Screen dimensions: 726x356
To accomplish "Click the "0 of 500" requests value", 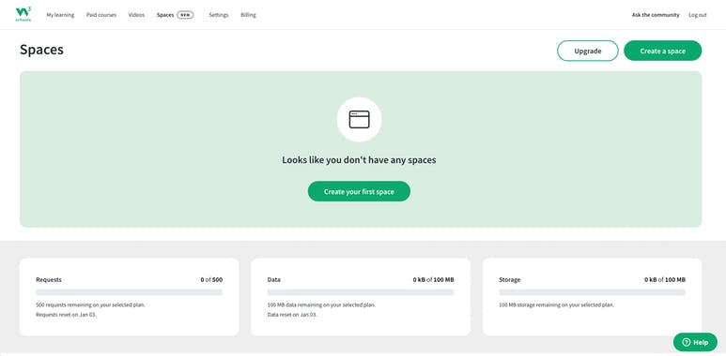I will pyautogui.click(x=211, y=280).
